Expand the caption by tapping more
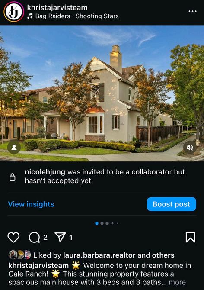204x290 pixels. [177, 282]
